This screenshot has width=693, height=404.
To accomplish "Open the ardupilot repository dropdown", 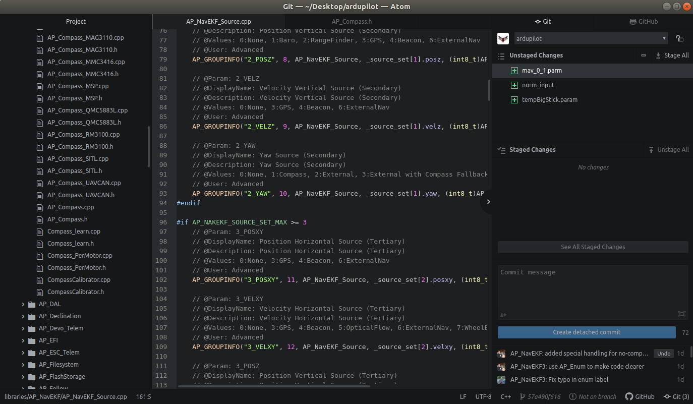I will tap(591, 38).
